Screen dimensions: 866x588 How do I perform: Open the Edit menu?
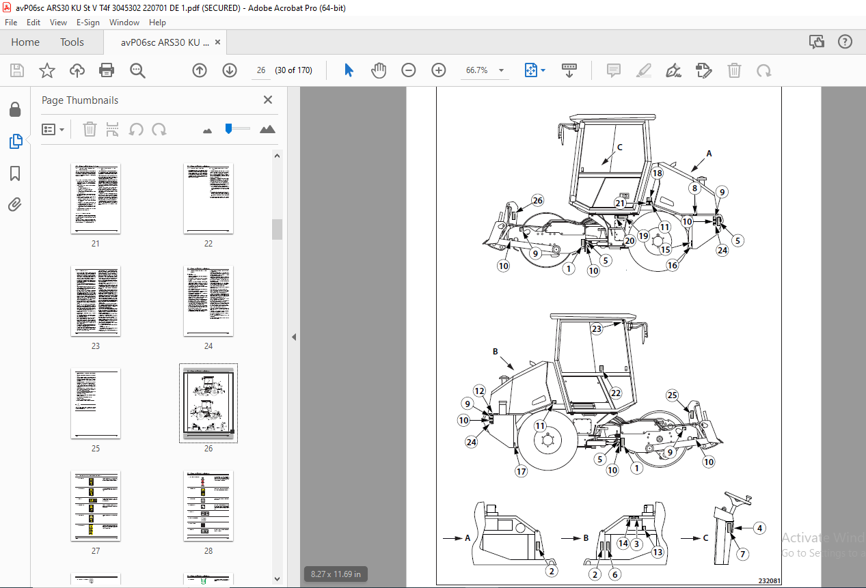point(33,23)
